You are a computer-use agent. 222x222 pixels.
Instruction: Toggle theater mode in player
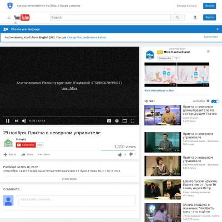pos(125,121)
